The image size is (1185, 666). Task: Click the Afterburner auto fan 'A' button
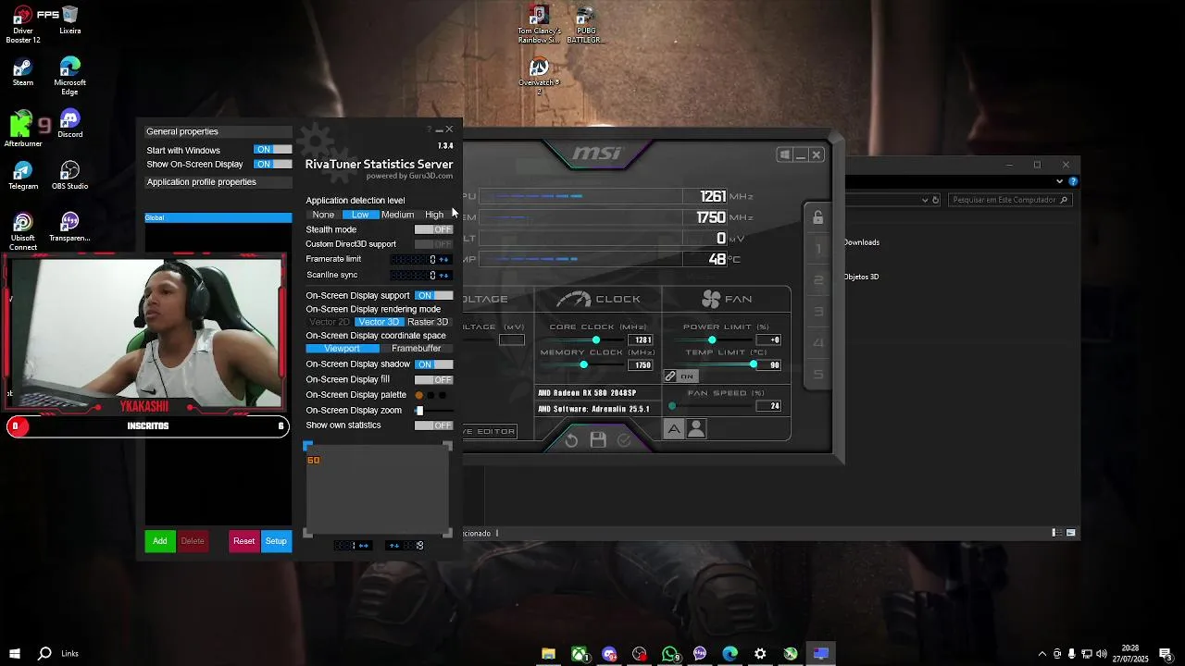(x=674, y=429)
